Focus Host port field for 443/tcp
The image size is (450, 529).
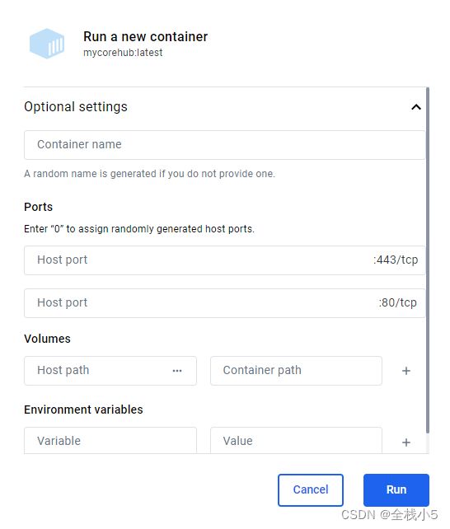click(225, 260)
